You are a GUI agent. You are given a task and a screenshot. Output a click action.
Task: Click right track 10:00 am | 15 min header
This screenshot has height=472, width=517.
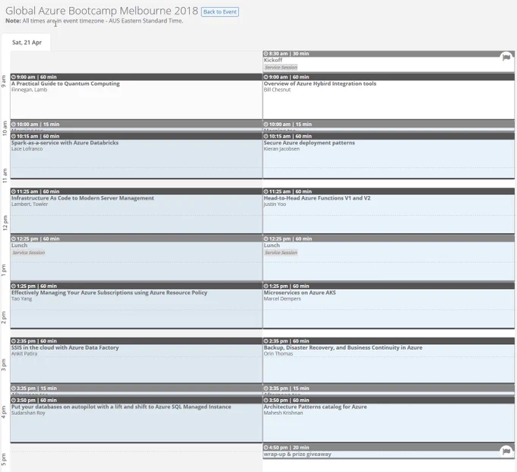coord(389,124)
